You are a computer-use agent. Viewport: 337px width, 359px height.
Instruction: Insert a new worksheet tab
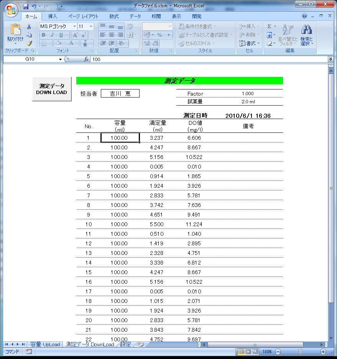tap(141, 344)
